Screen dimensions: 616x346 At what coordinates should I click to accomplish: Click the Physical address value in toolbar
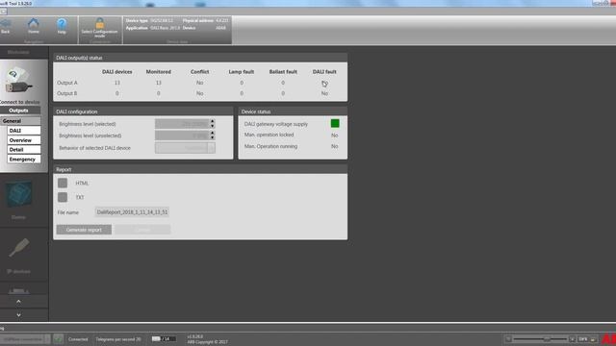(222, 20)
